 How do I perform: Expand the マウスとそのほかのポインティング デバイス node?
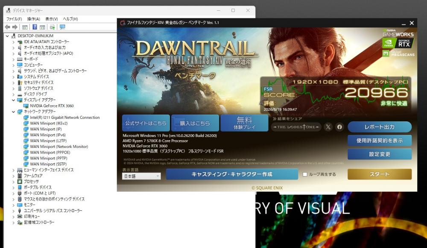[13, 199]
